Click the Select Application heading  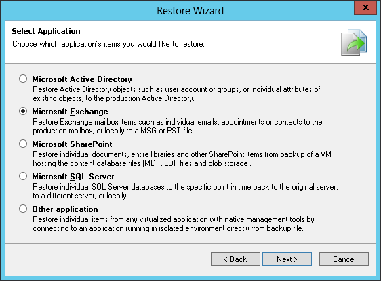pos(46,31)
